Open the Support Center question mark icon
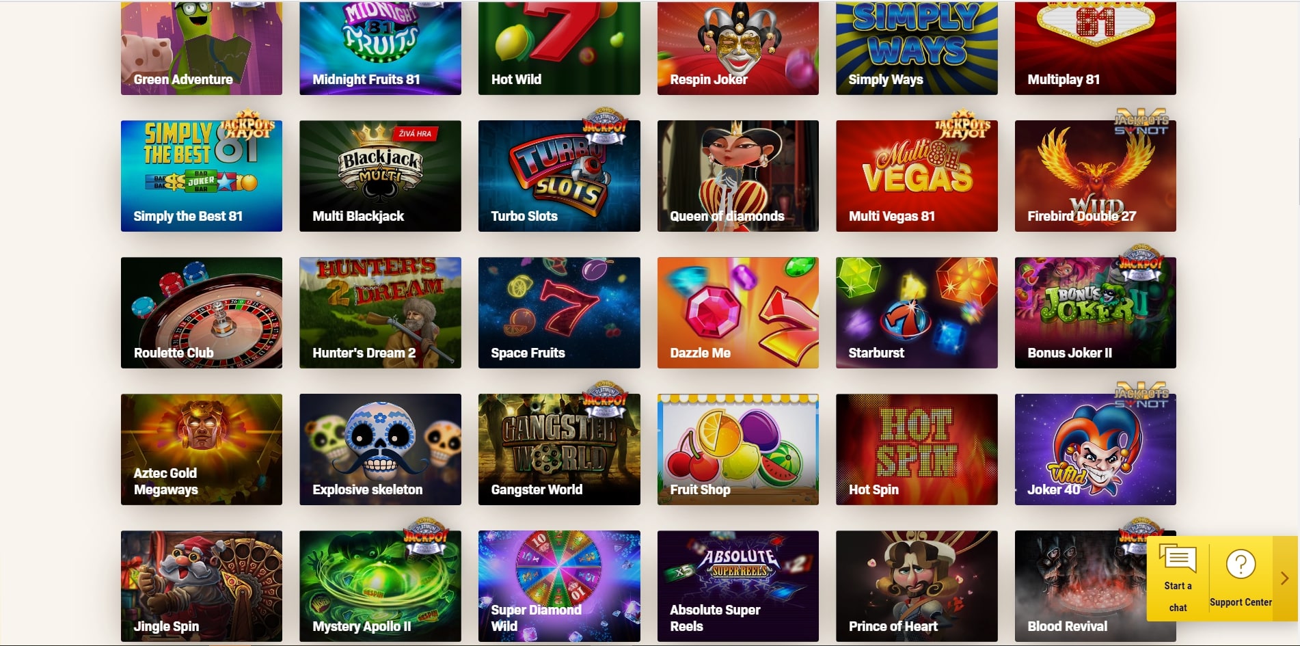 coord(1241,565)
